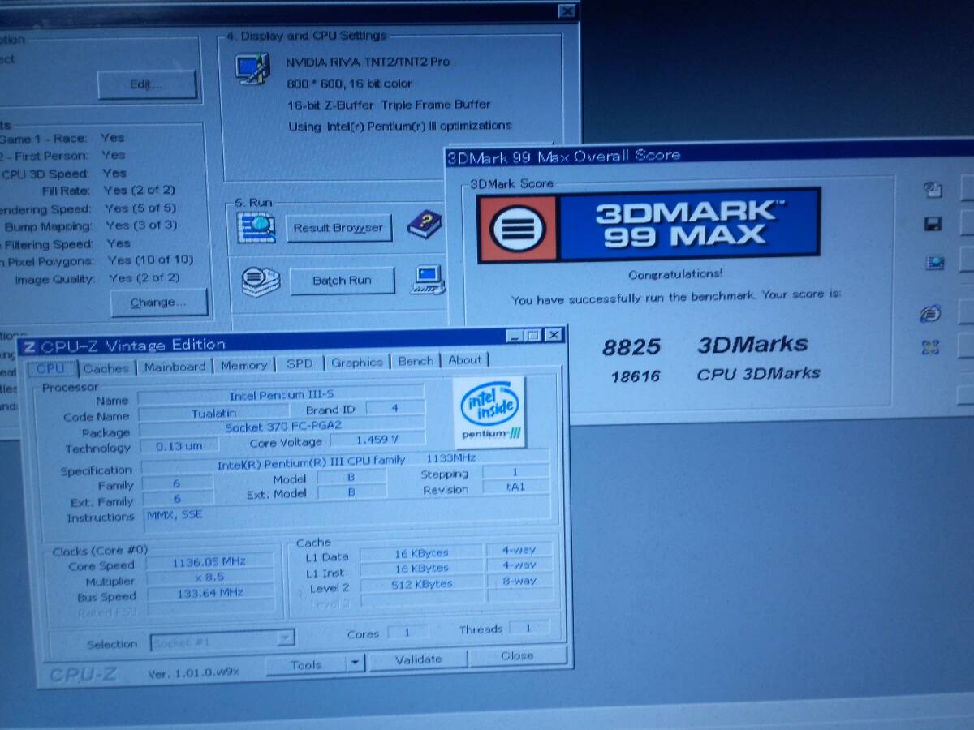Click the Multiplier value x 8.5
Screen dimensions: 974x730
pyautogui.click(x=209, y=578)
